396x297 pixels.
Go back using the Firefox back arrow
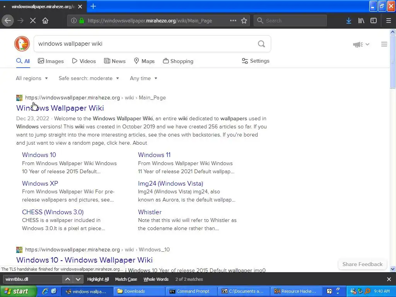click(x=8, y=21)
